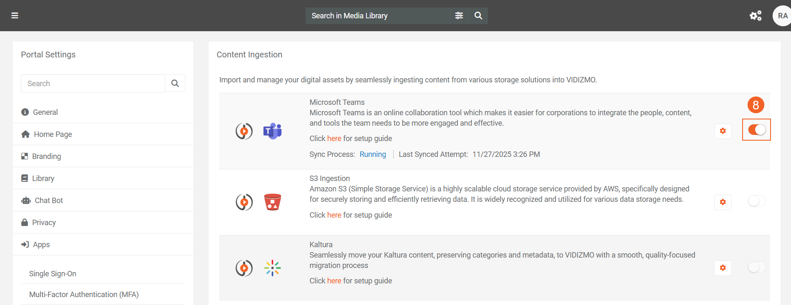The width and height of the screenshot is (791, 305).
Task: Open the hamburger navigation menu
Action: coord(15,16)
